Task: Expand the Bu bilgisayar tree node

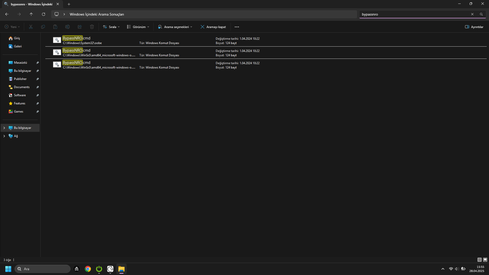Action: click(x=4, y=128)
